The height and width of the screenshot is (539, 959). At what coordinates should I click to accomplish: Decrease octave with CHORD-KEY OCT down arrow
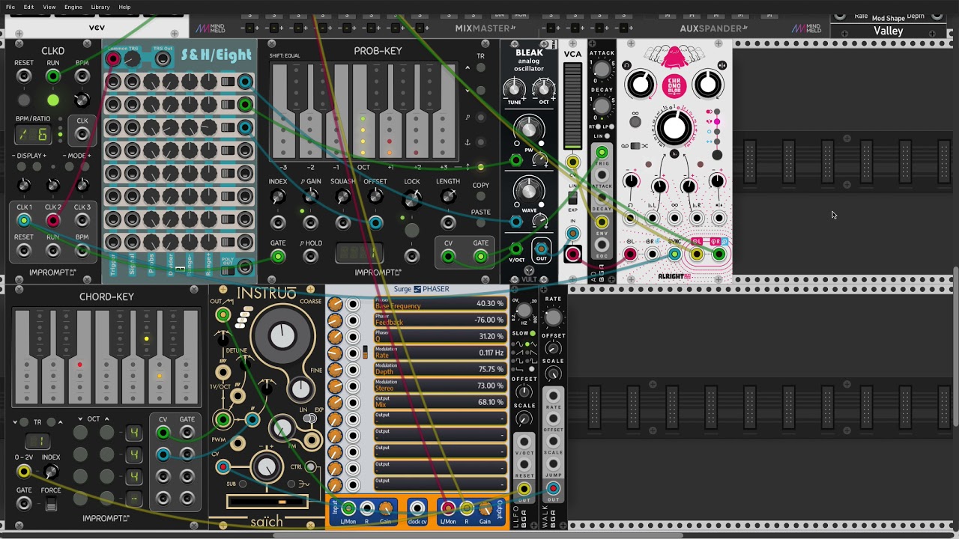tap(80, 419)
